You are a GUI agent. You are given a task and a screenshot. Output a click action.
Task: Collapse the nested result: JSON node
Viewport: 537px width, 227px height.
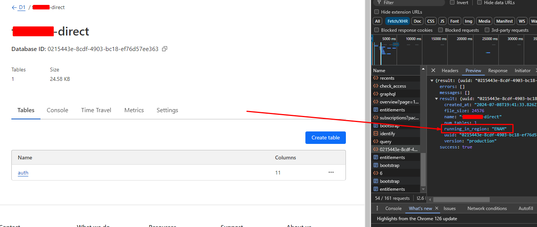[437, 99]
